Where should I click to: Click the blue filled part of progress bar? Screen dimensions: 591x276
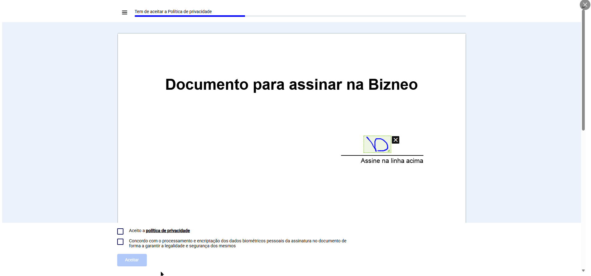click(190, 16)
